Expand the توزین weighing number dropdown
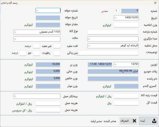This screenshot has height=127, width=159. click(115, 65)
